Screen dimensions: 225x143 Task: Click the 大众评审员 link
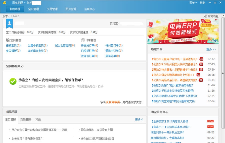tap(113, 102)
